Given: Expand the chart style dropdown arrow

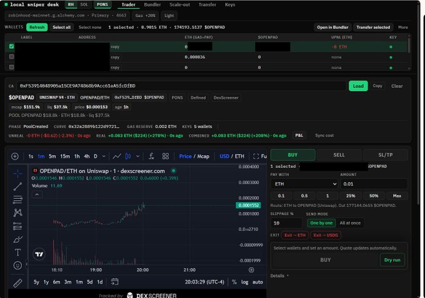Looking at the screenshot, I should [x=137, y=156].
